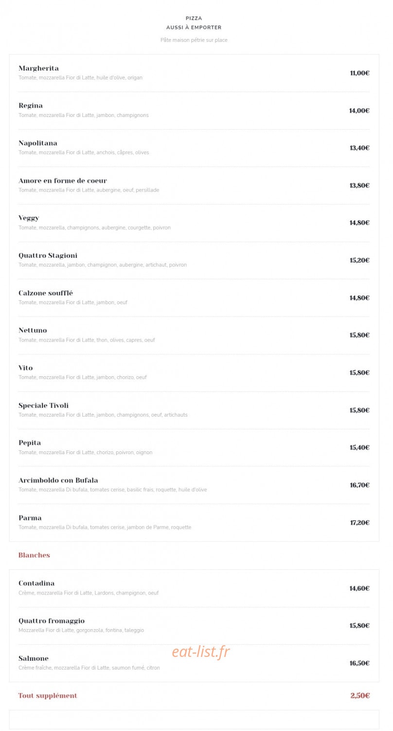Select Arcimboldo con Bufala pizza
This screenshot has height=731, width=393.
pyautogui.click(x=58, y=481)
